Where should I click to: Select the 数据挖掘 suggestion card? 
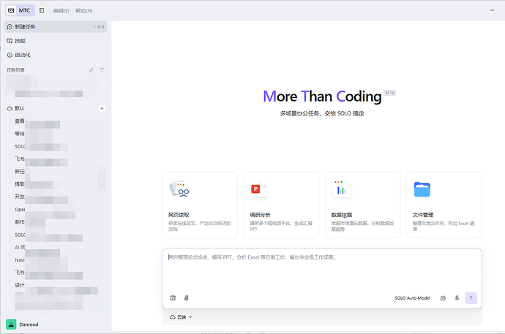(362, 205)
